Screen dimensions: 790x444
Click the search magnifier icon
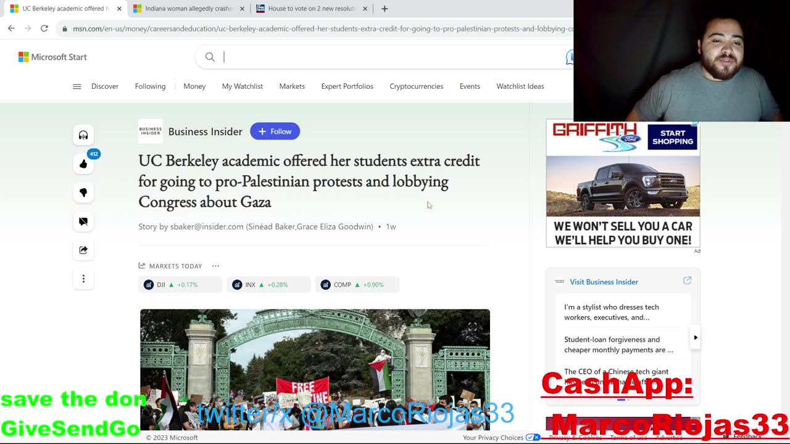pos(210,57)
